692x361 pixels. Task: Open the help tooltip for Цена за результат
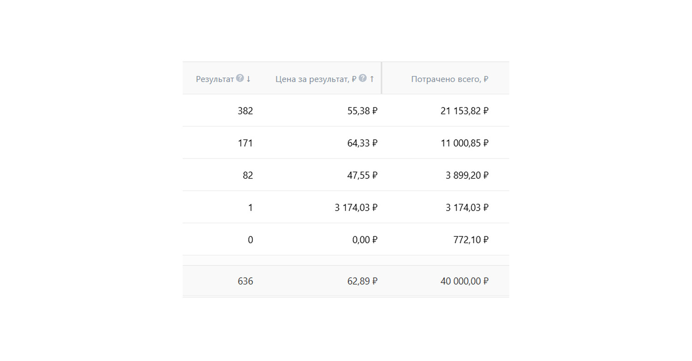coord(363,78)
